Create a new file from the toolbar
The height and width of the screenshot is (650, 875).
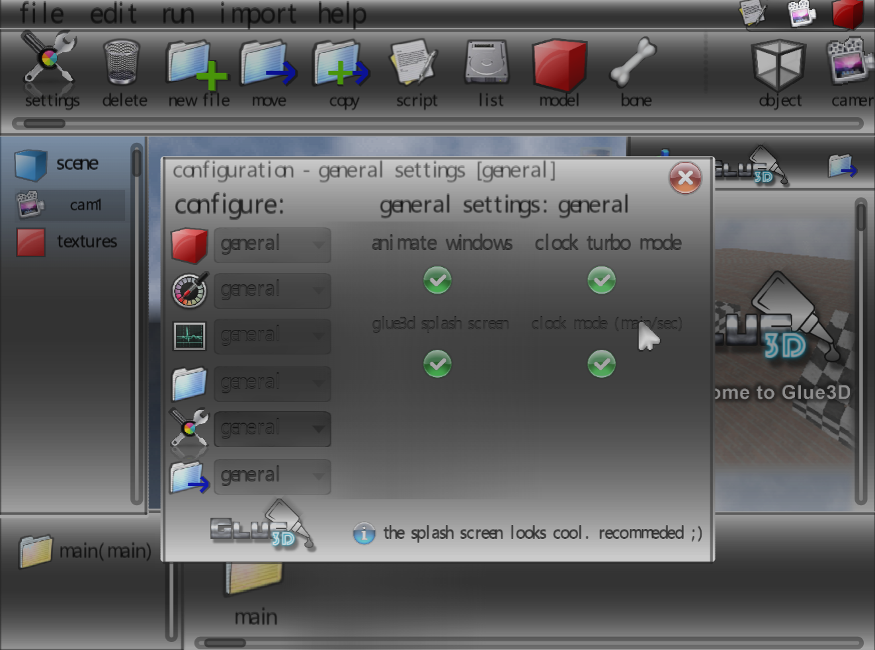click(x=198, y=71)
